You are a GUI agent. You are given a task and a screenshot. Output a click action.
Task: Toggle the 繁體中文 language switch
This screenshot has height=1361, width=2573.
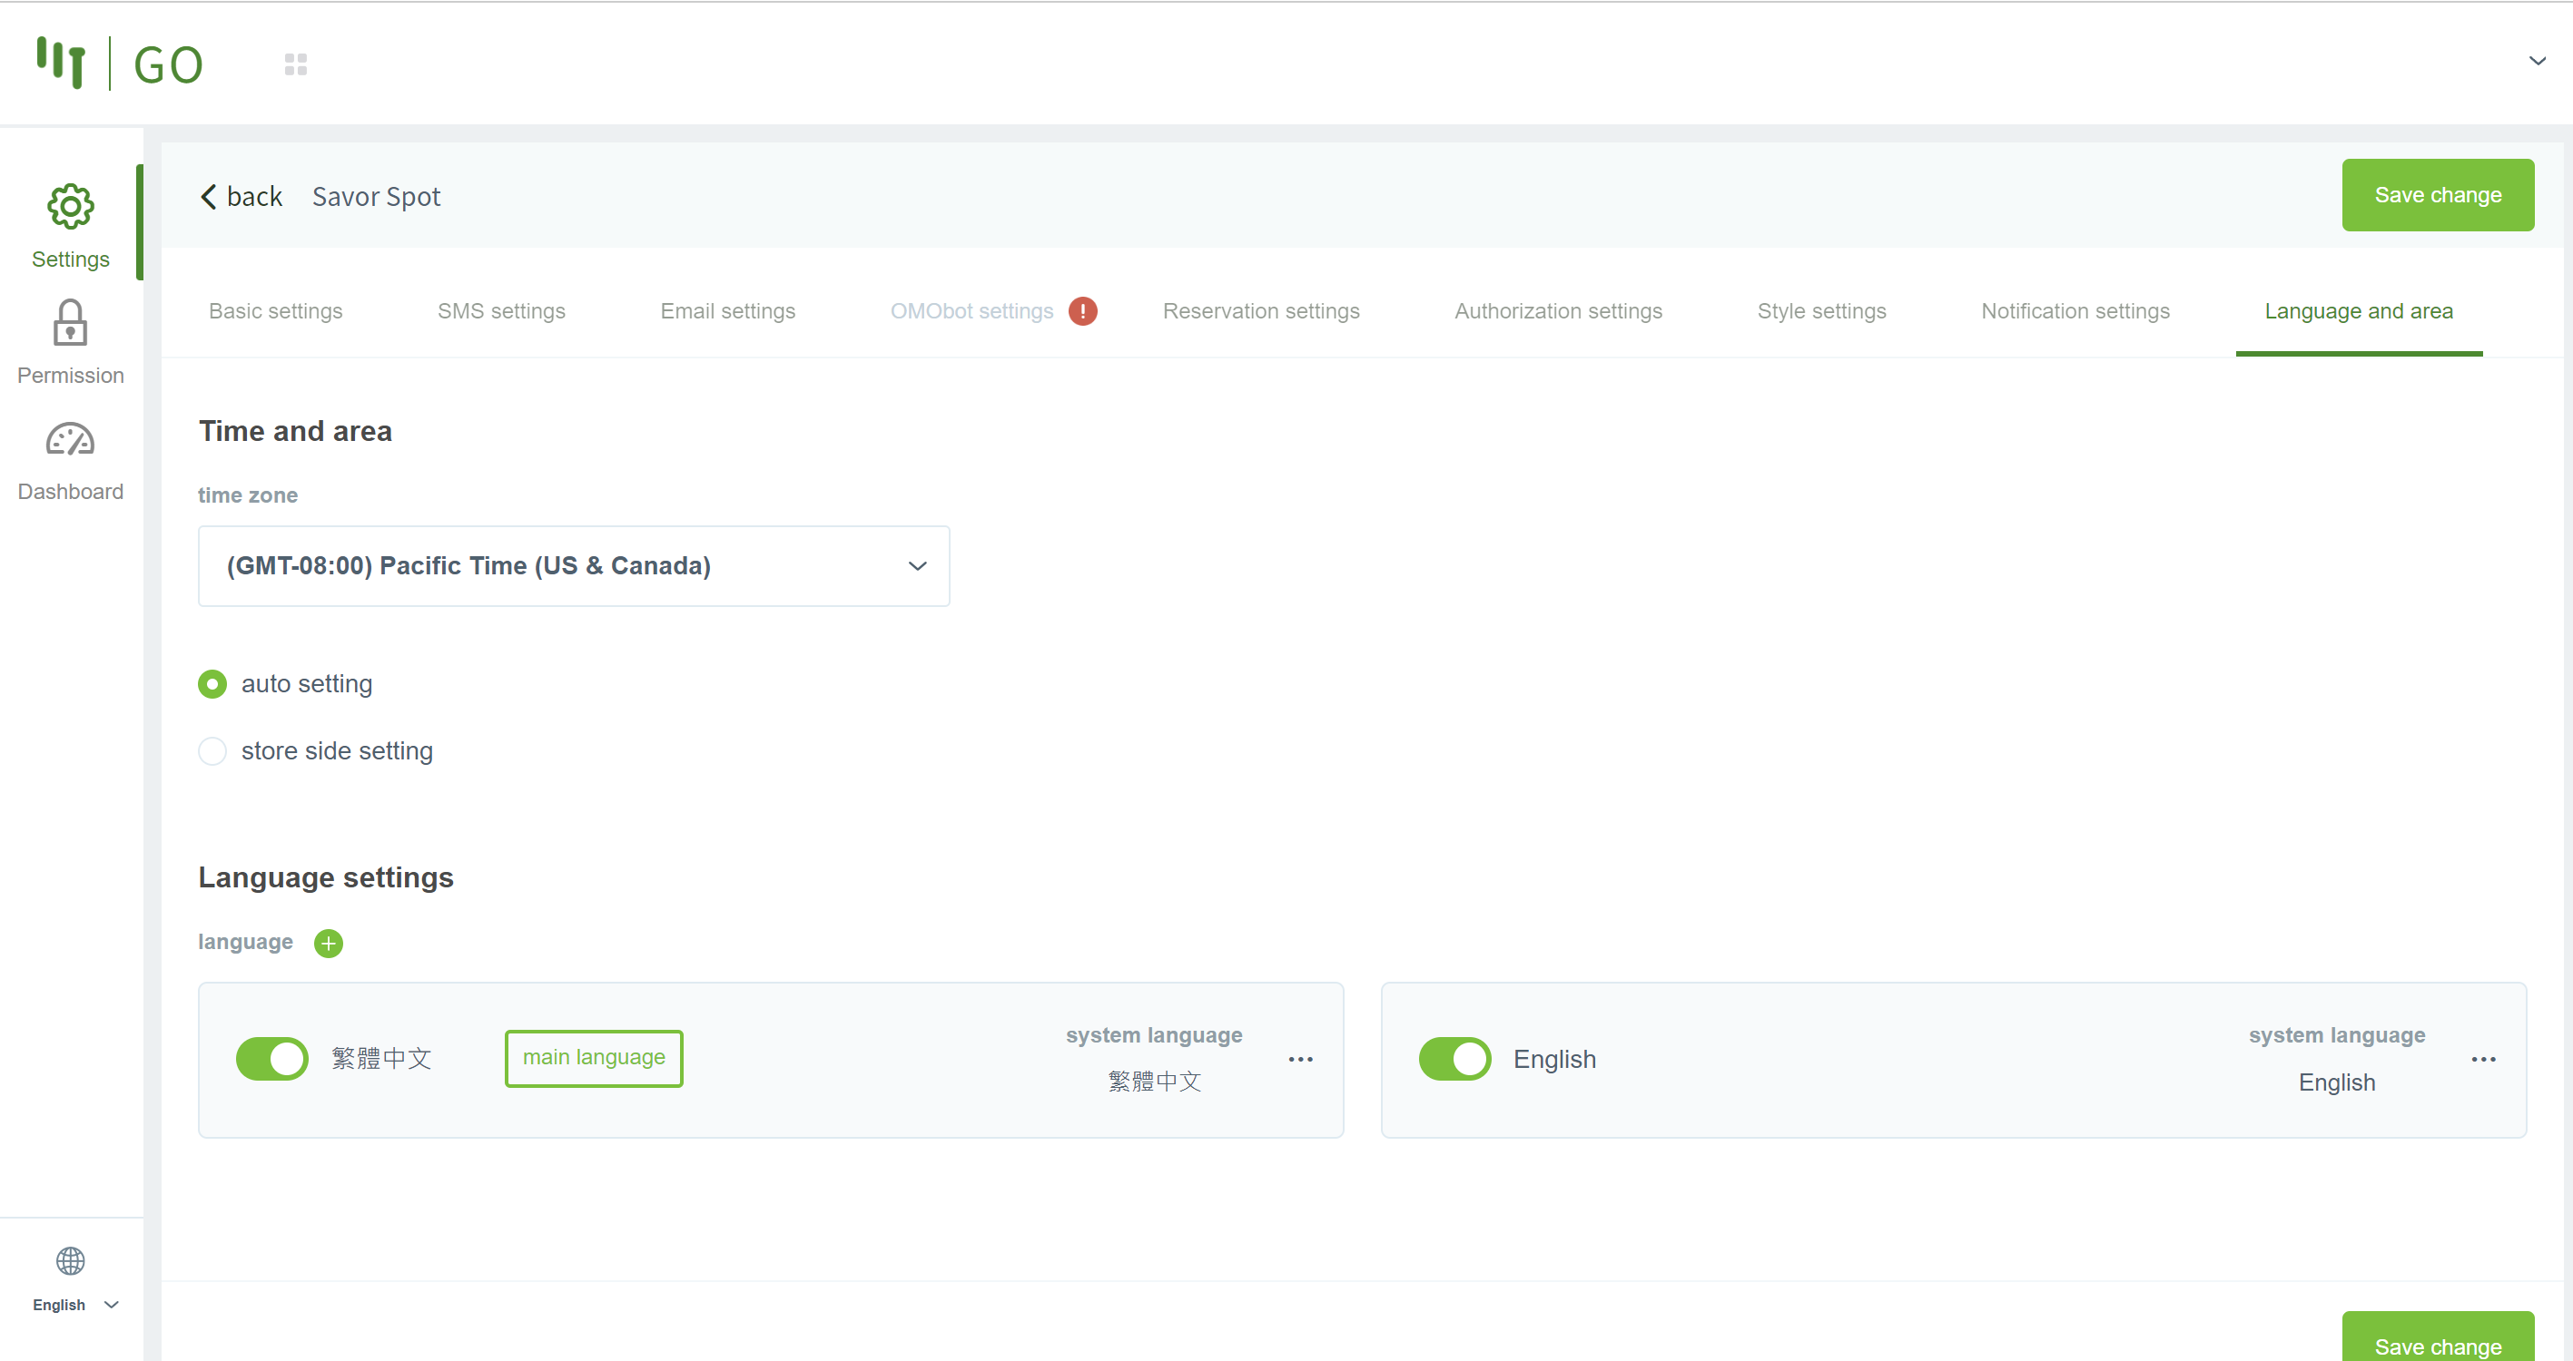(x=271, y=1059)
